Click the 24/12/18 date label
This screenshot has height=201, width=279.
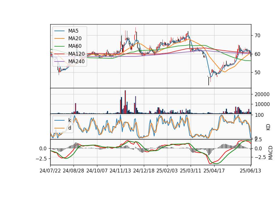point(144,171)
